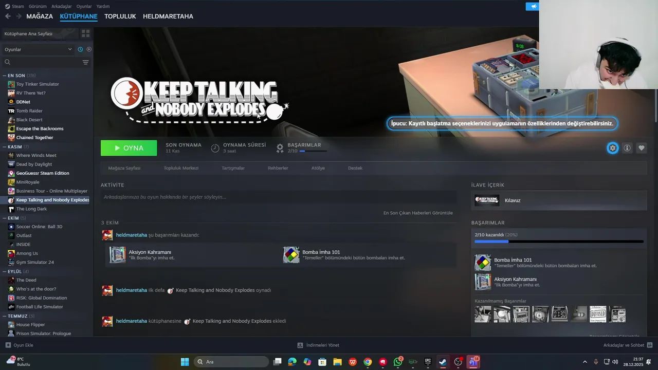Image resolution: width=658 pixels, height=370 pixels.
Task: Open the Arkadaşlar menu
Action: [62, 6]
